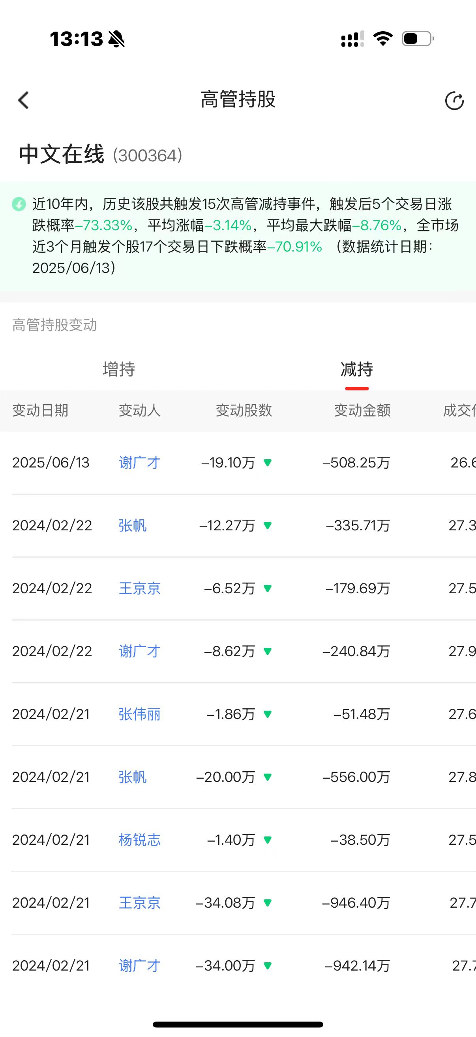Tap the -73.33% probability value
The height and width of the screenshot is (1037, 476).
104,225
